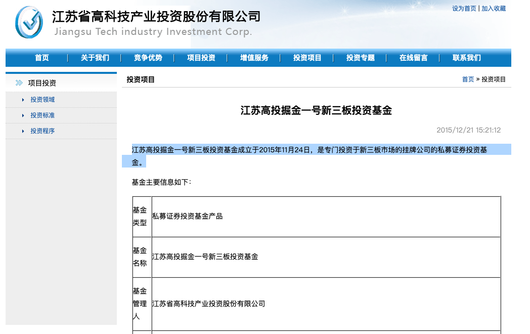Open the 增值服务 navigation item
Screen dimensions: 530x334
click(254, 58)
